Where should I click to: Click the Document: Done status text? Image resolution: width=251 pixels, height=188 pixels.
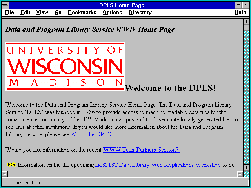point(25,183)
